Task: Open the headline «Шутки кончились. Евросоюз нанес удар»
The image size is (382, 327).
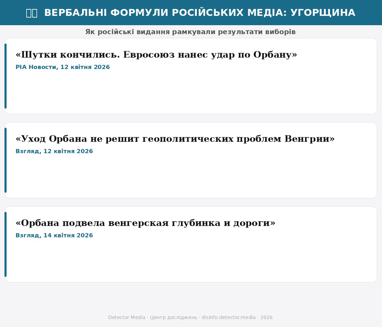Action: point(156,55)
